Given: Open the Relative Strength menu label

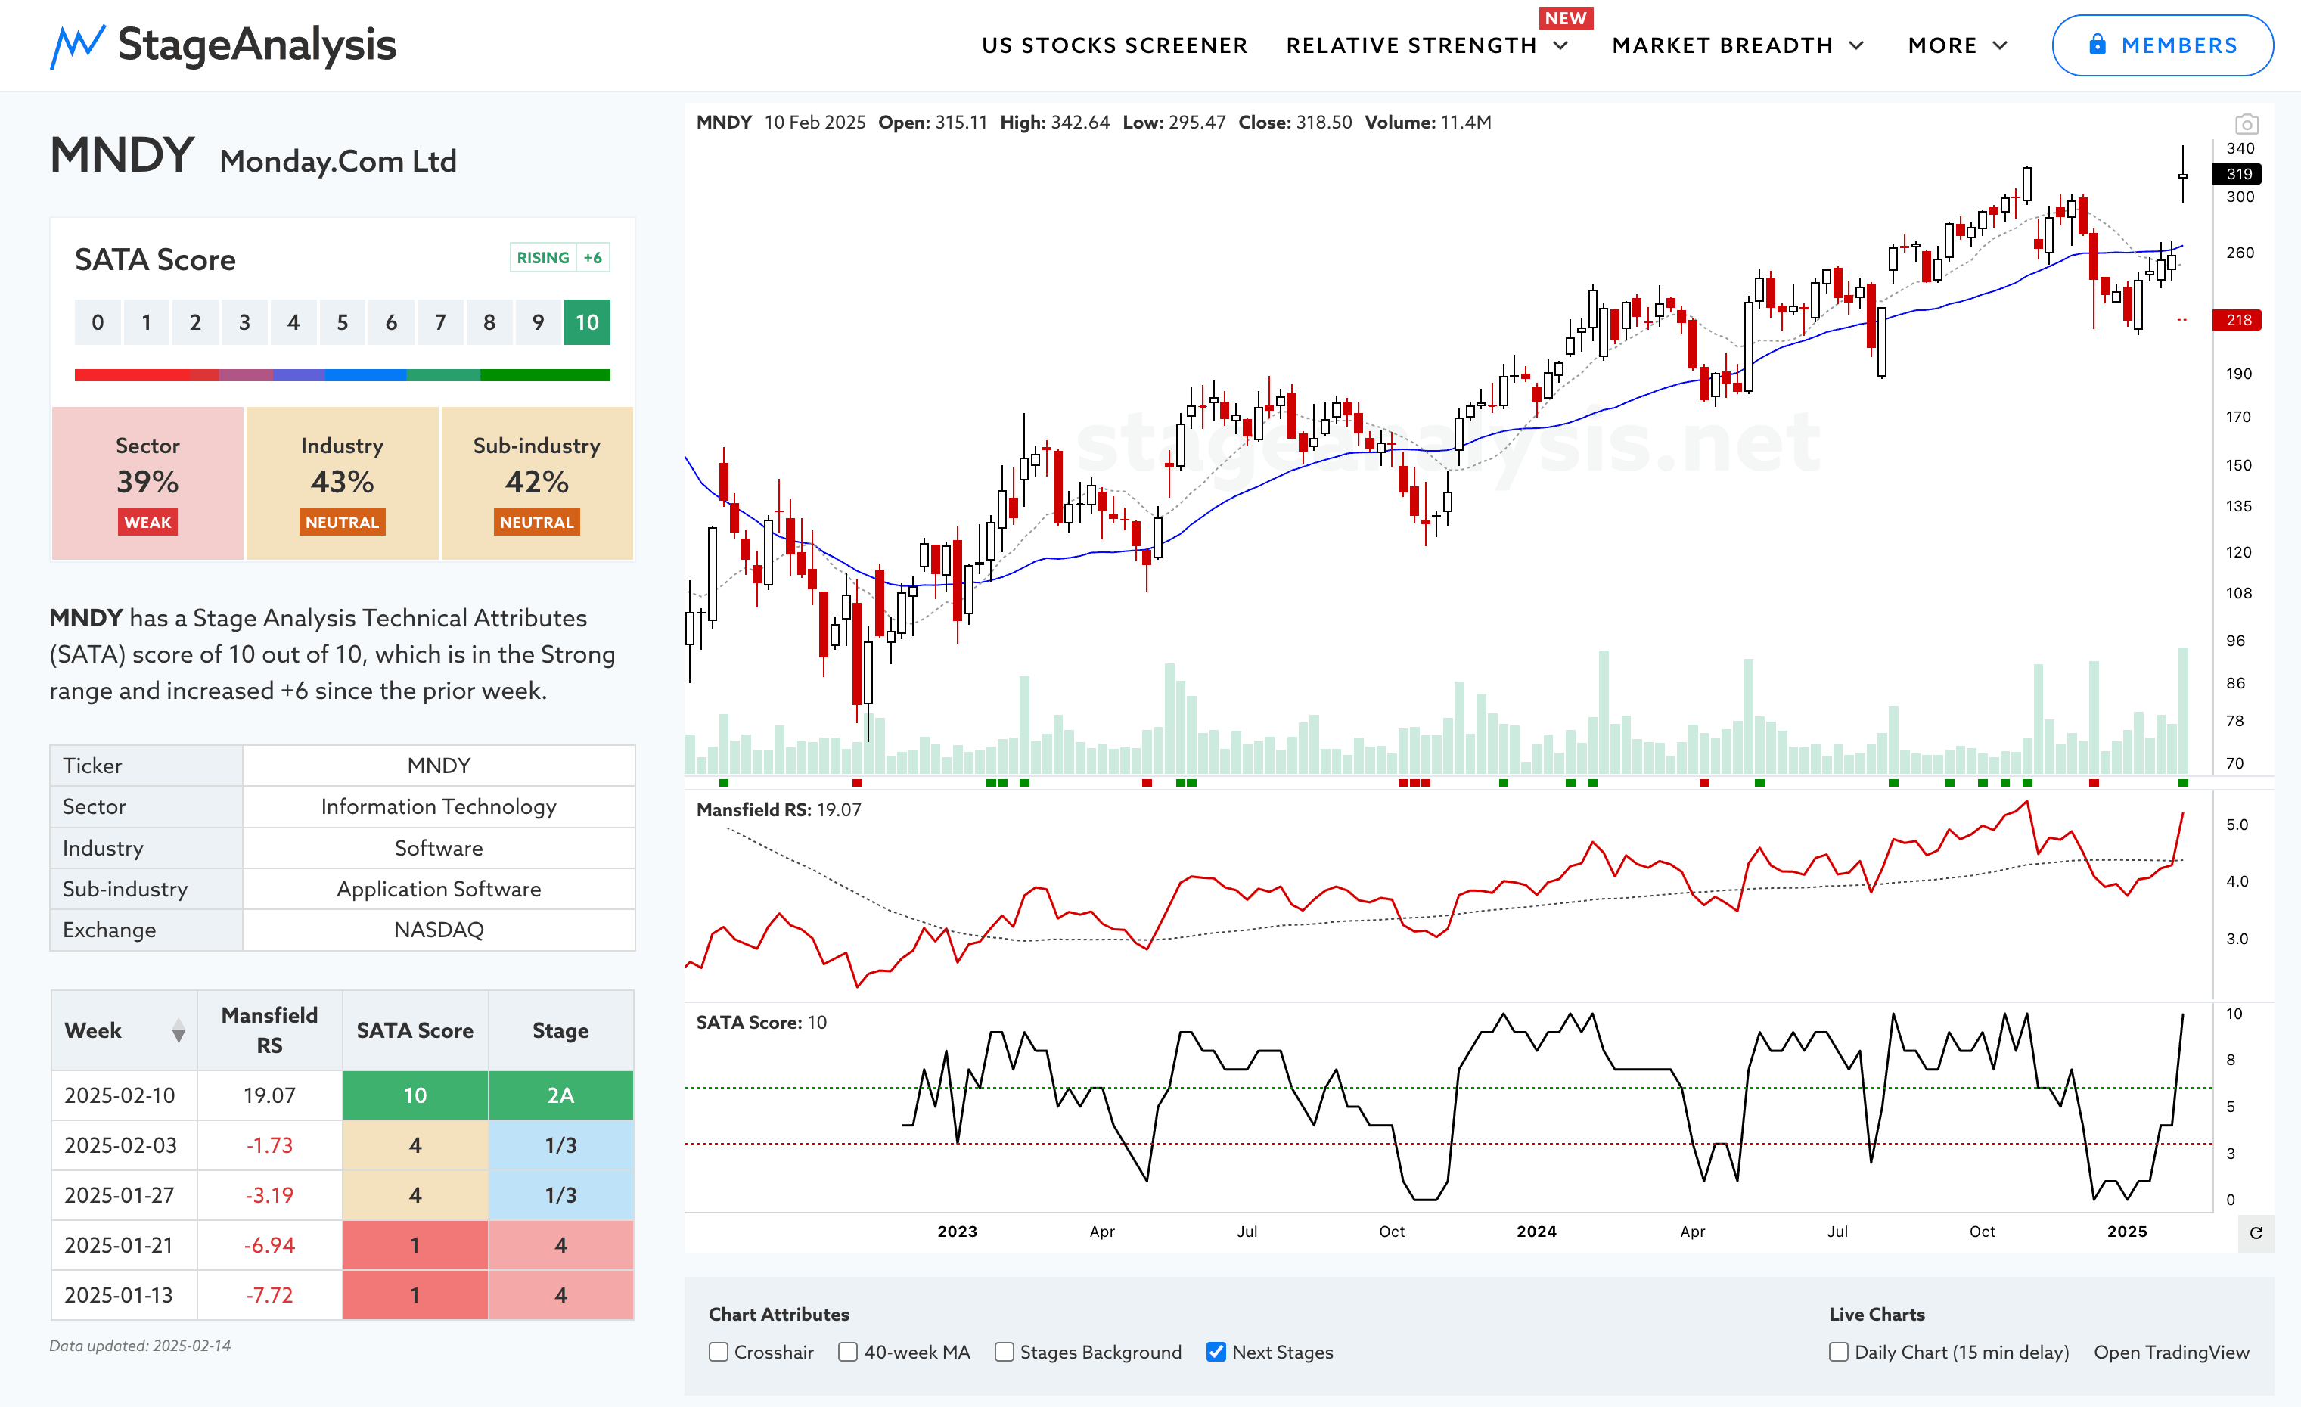Looking at the screenshot, I should (x=1411, y=45).
